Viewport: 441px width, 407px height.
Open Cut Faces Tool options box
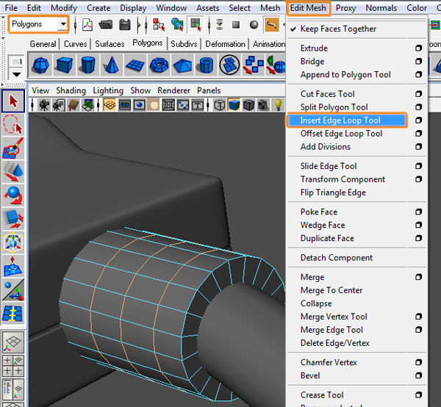tap(418, 94)
